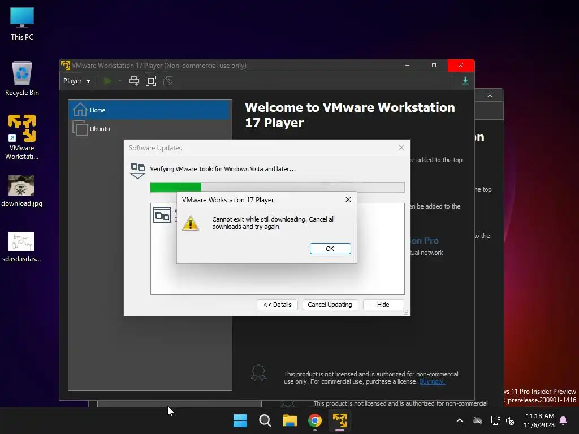This screenshot has height=434, width=579.
Task: Expand the power options dropdown arrow
Action: pos(120,81)
